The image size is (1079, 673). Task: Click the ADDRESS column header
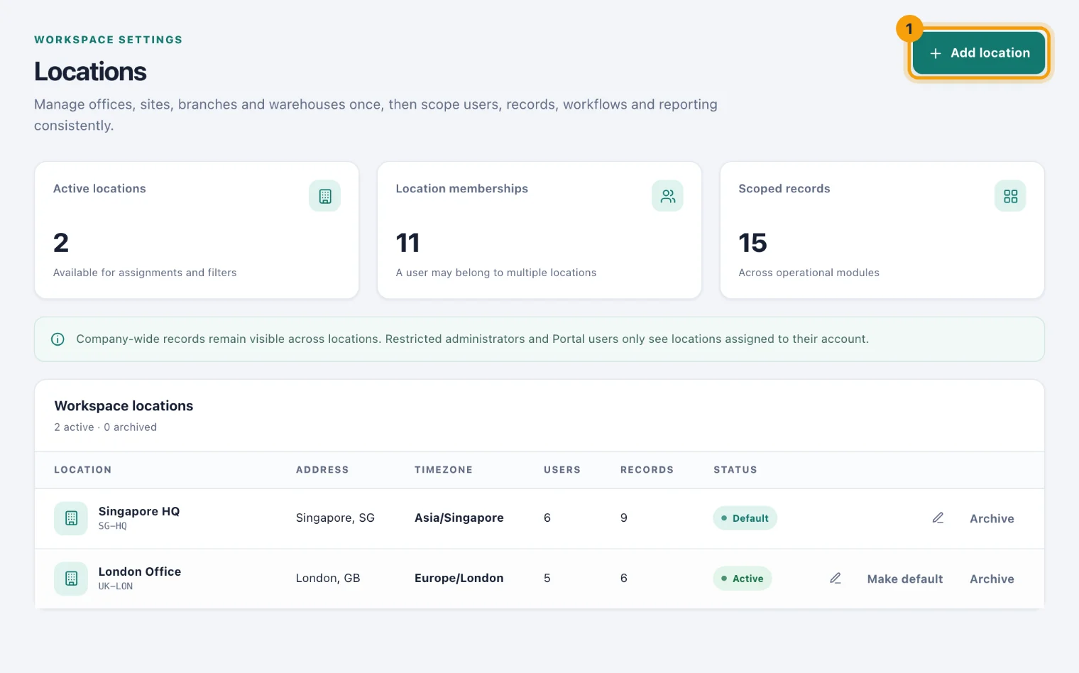click(322, 470)
